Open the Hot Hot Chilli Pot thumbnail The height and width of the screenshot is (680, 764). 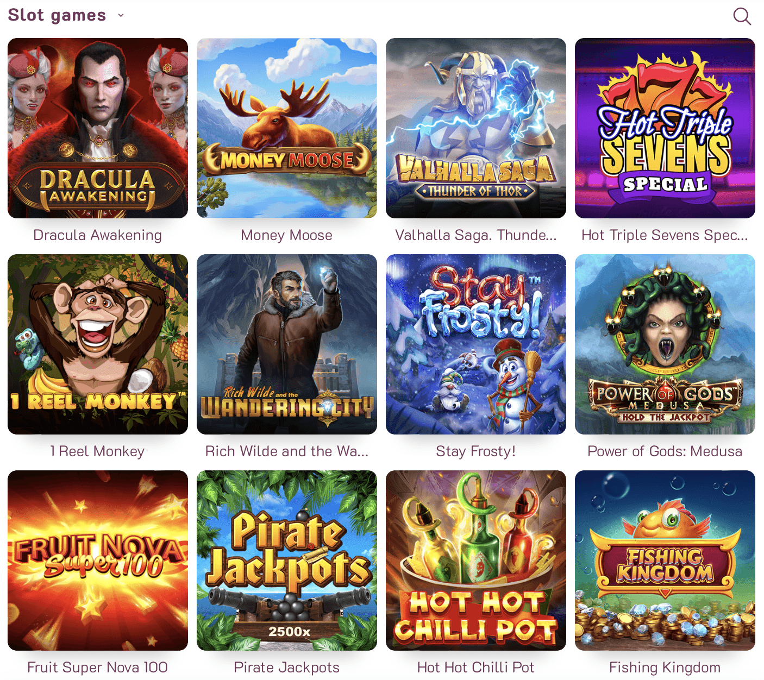pos(476,561)
